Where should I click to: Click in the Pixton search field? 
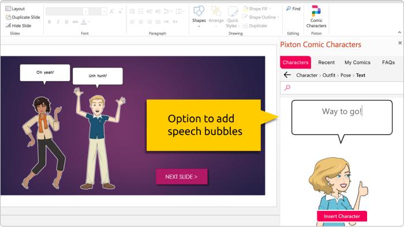click(x=342, y=88)
